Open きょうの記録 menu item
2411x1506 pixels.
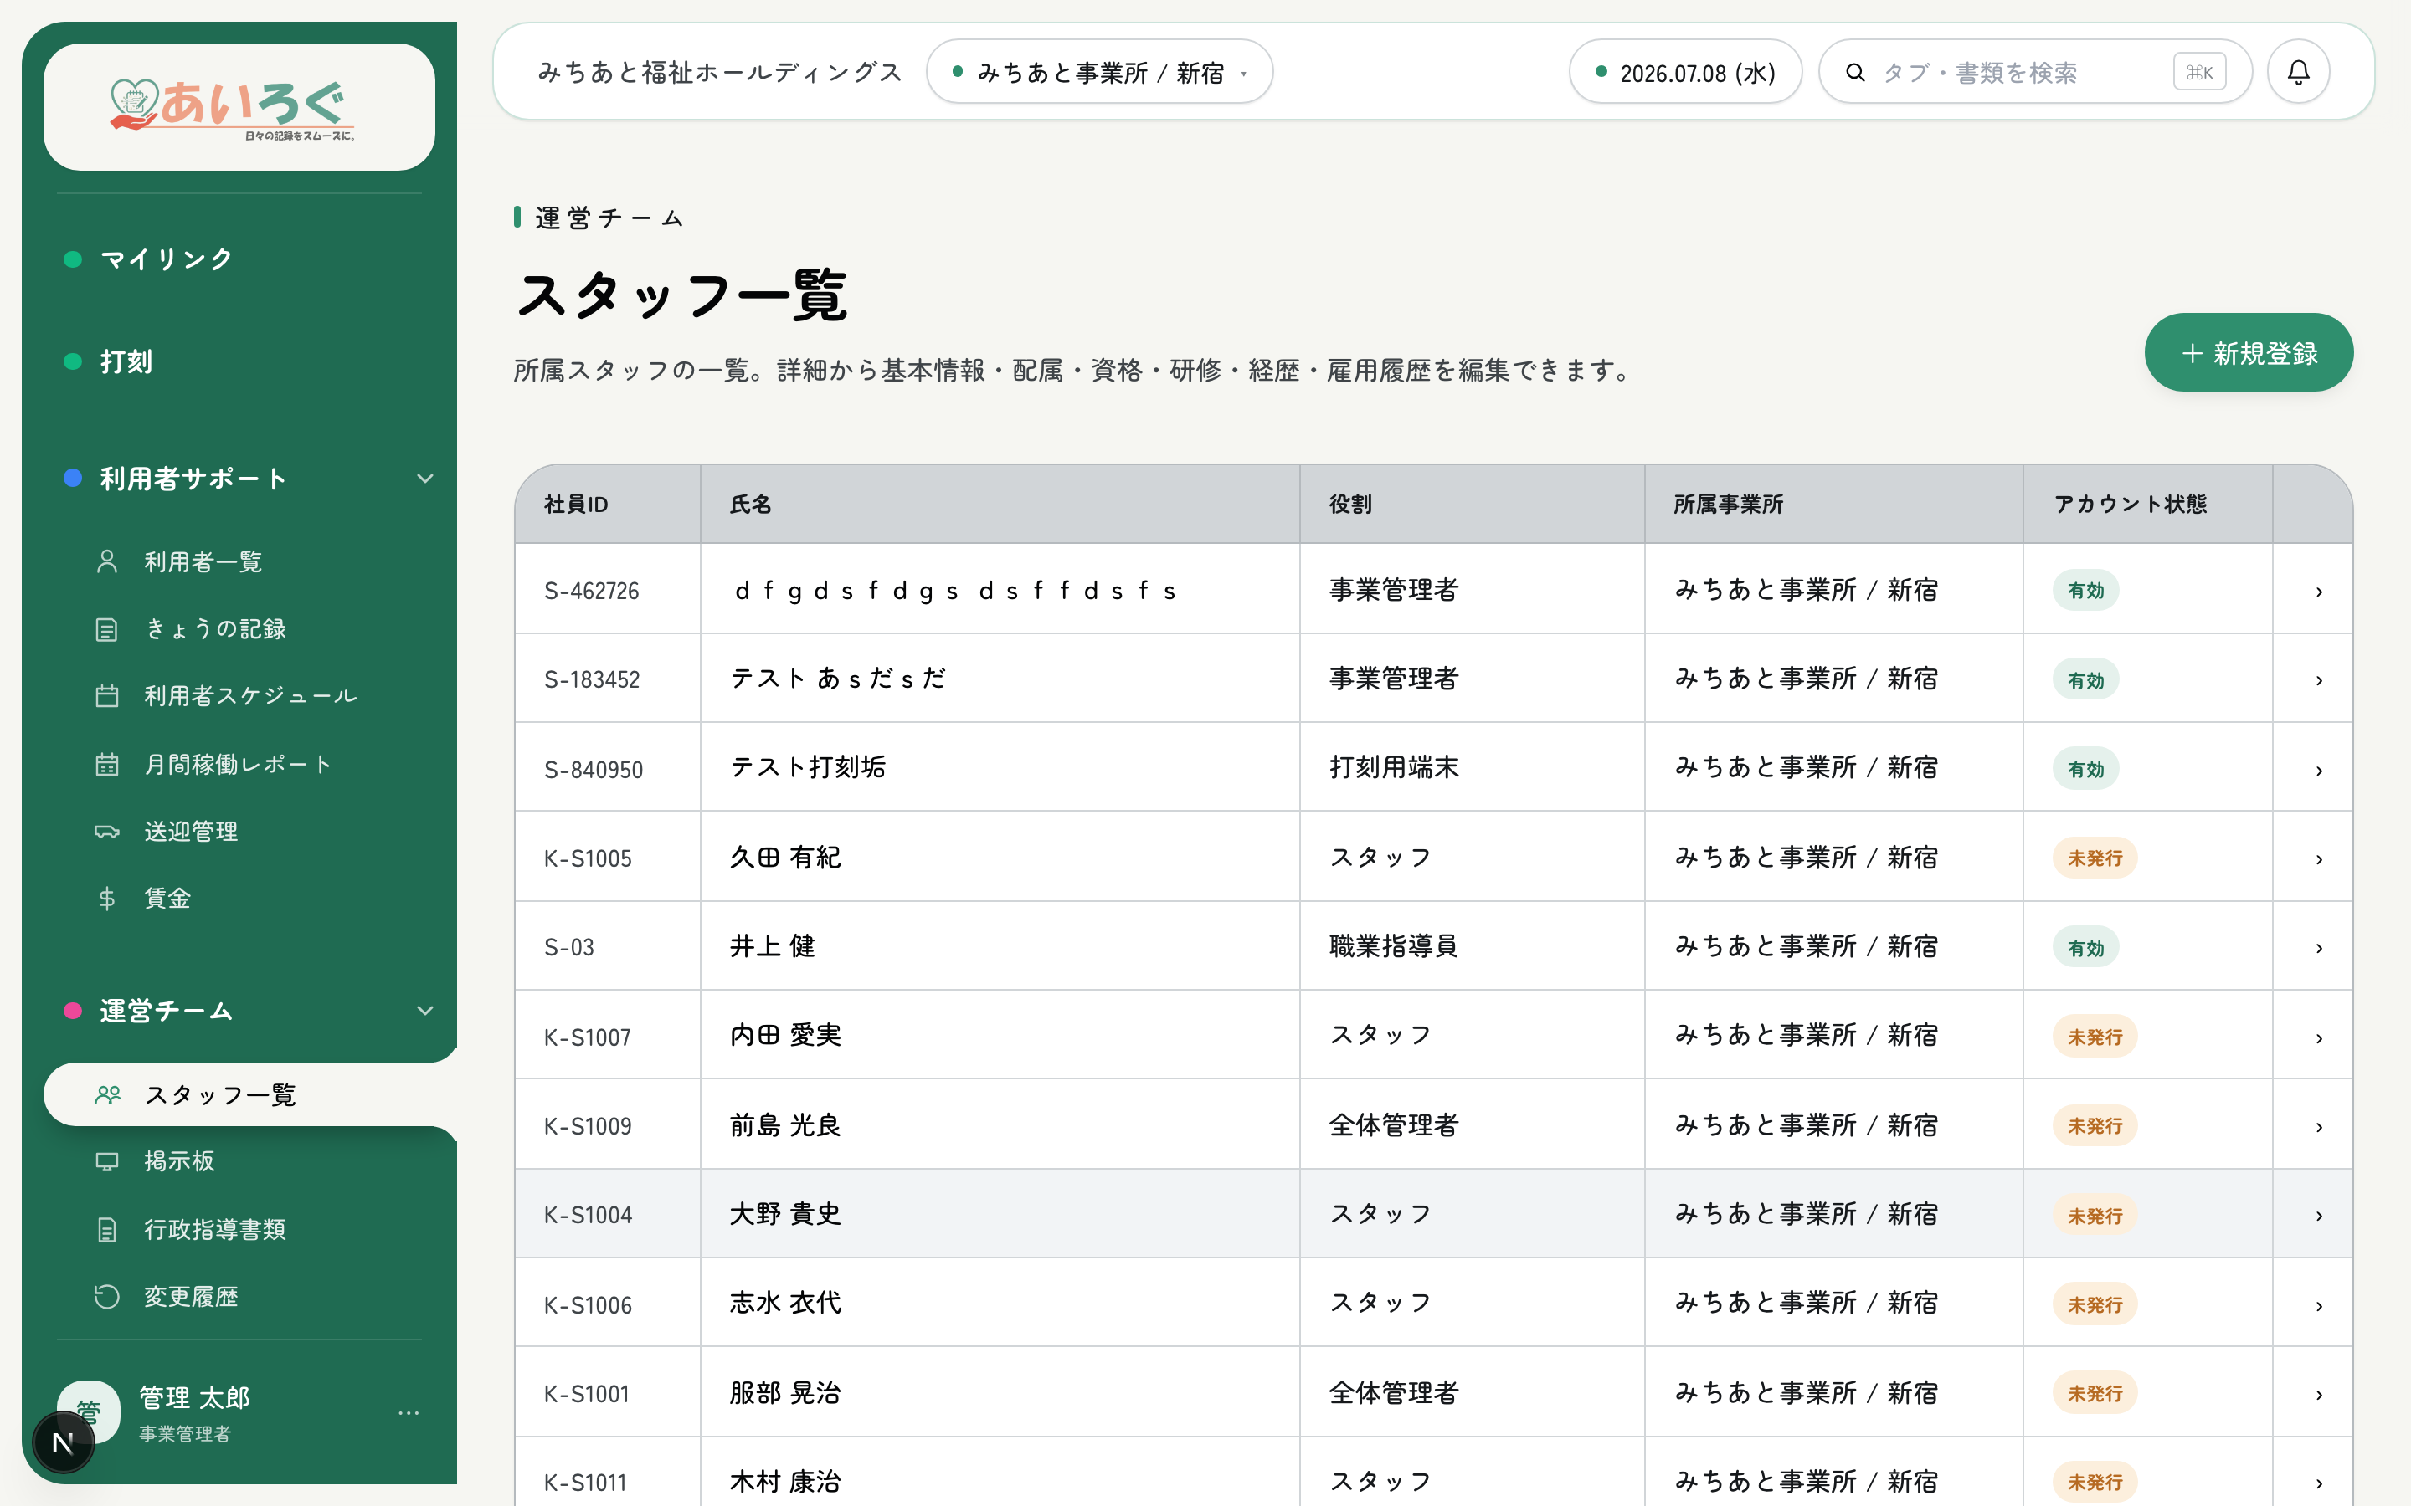tap(215, 629)
